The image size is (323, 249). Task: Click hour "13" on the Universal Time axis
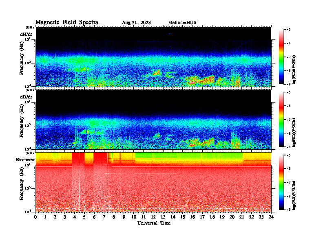pyautogui.click(x=163, y=217)
